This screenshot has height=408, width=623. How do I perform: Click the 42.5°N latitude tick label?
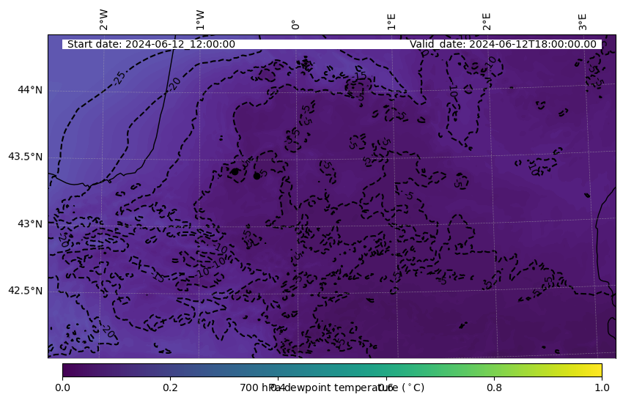(x=26, y=291)
